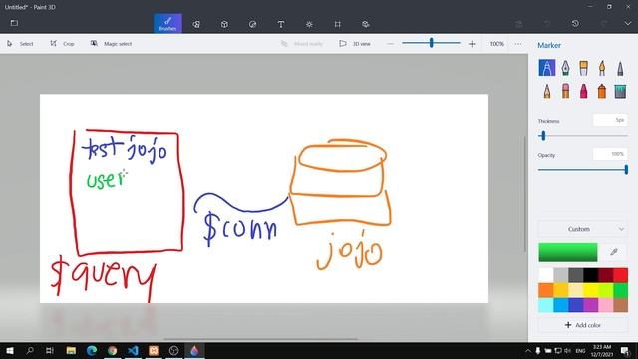Click the current green color swatch
The height and width of the screenshot is (359, 638).
click(568, 252)
